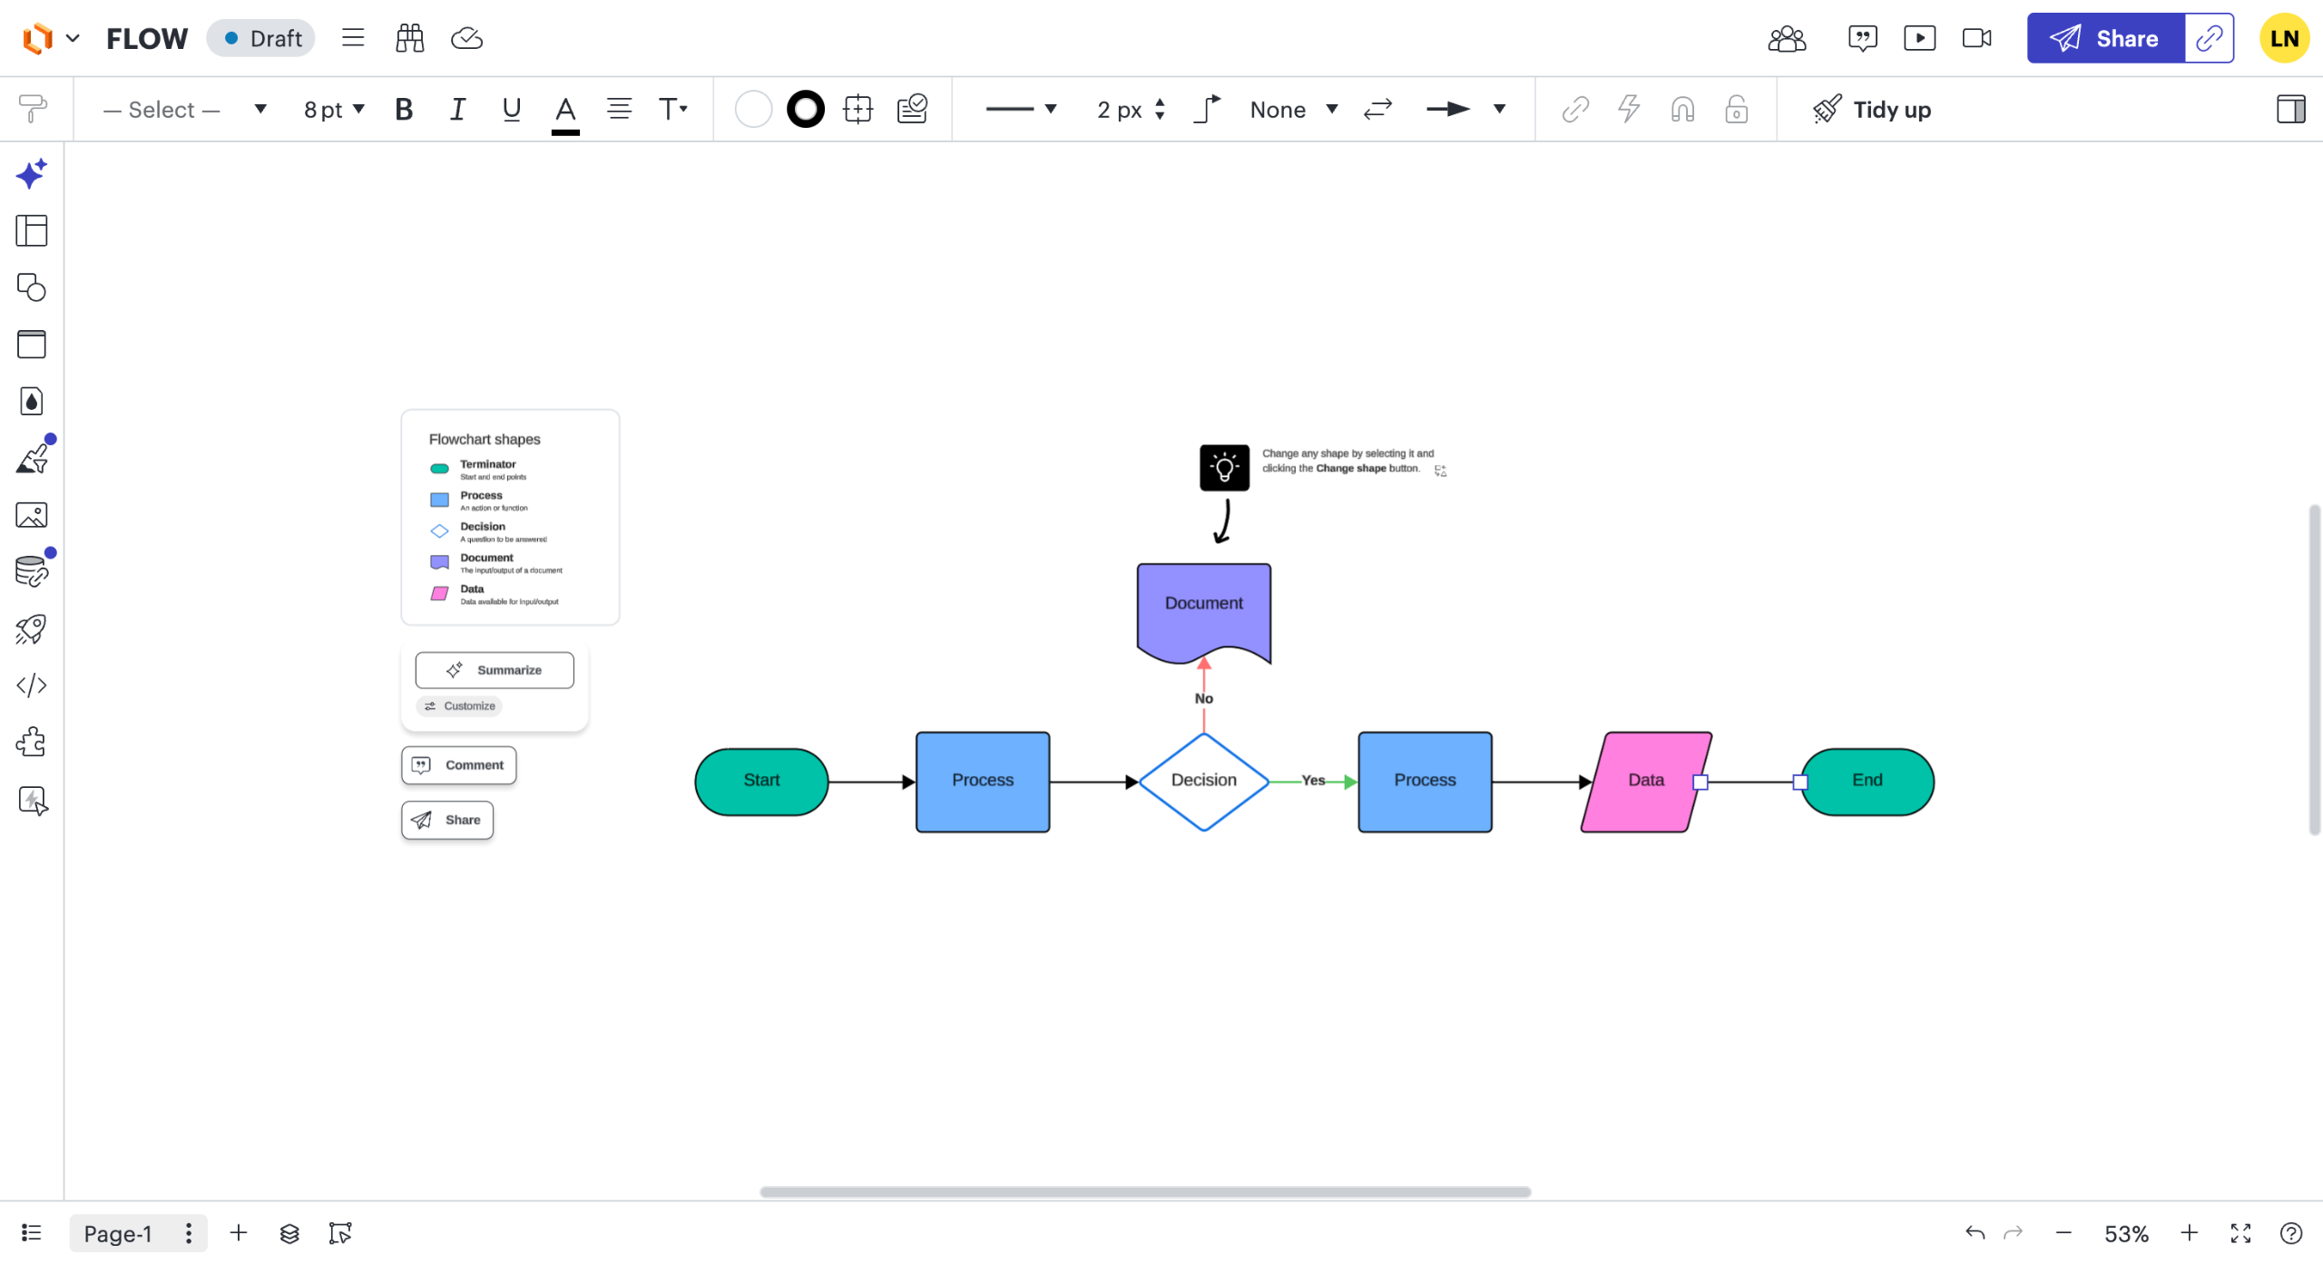
Task: Expand the arrow endpoint style dropdown
Action: pyautogui.click(x=1499, y=110)
